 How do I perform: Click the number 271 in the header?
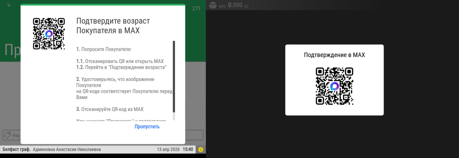197,9
